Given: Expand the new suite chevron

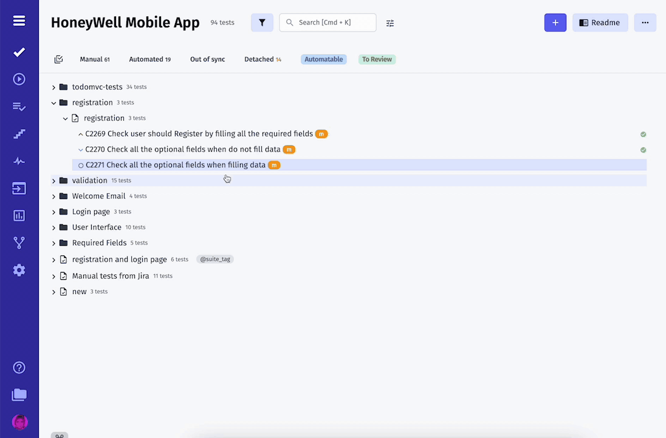Looking at the screenshot, I should pyautogui.click(x=53, y=292).
